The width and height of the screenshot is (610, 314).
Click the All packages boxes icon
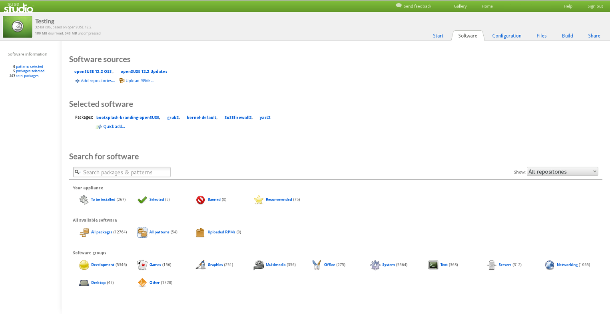click(x=84, y=233)
